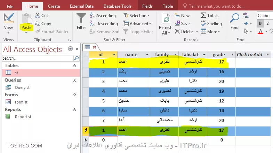This screenshot has width=273, height=153.
Task: Open the font color dropdown arrow
Action: pos(266,32)
